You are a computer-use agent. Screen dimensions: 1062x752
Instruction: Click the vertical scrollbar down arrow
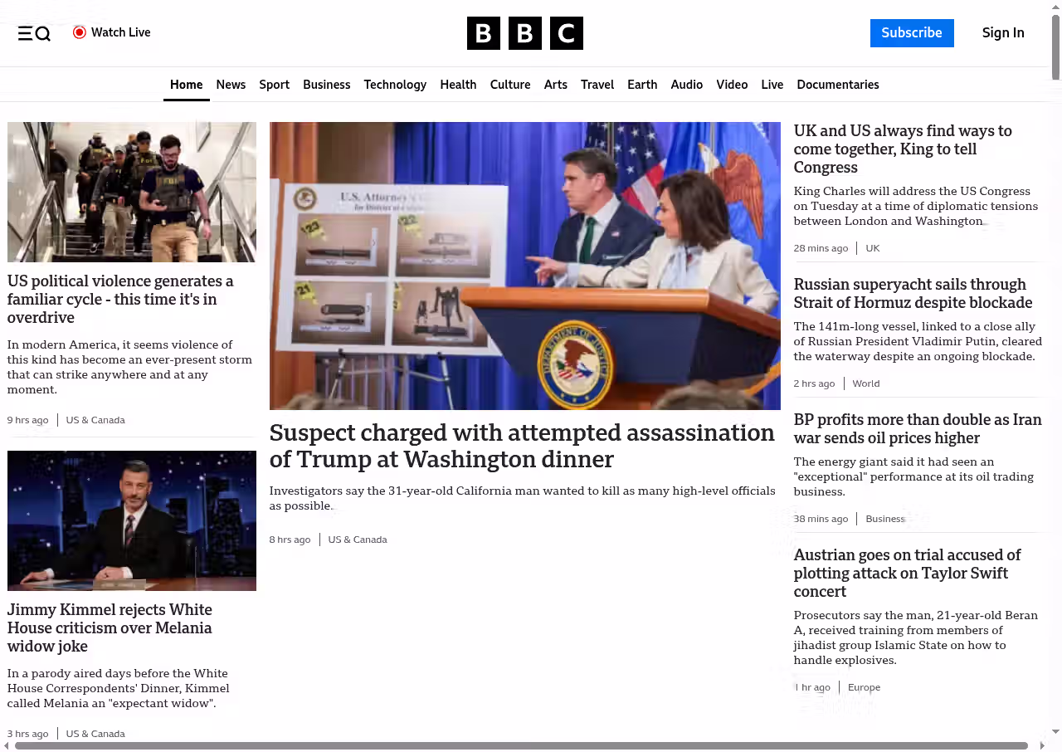coord(1055,731)
